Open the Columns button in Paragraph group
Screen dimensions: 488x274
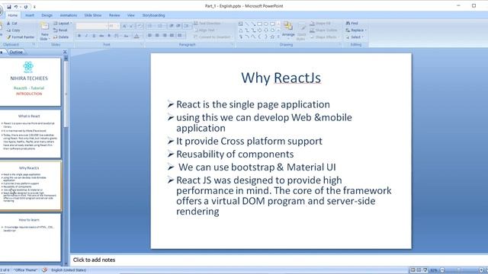click(x=180, y=36)
